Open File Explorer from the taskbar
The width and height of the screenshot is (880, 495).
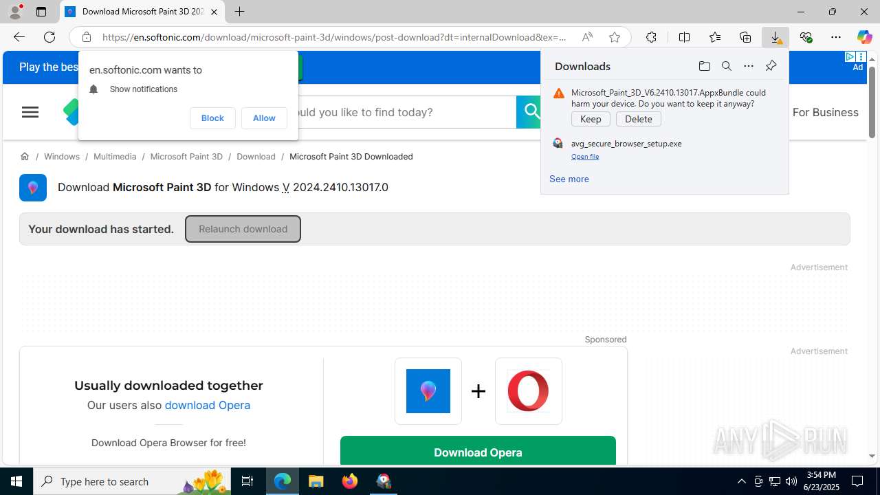316,481
